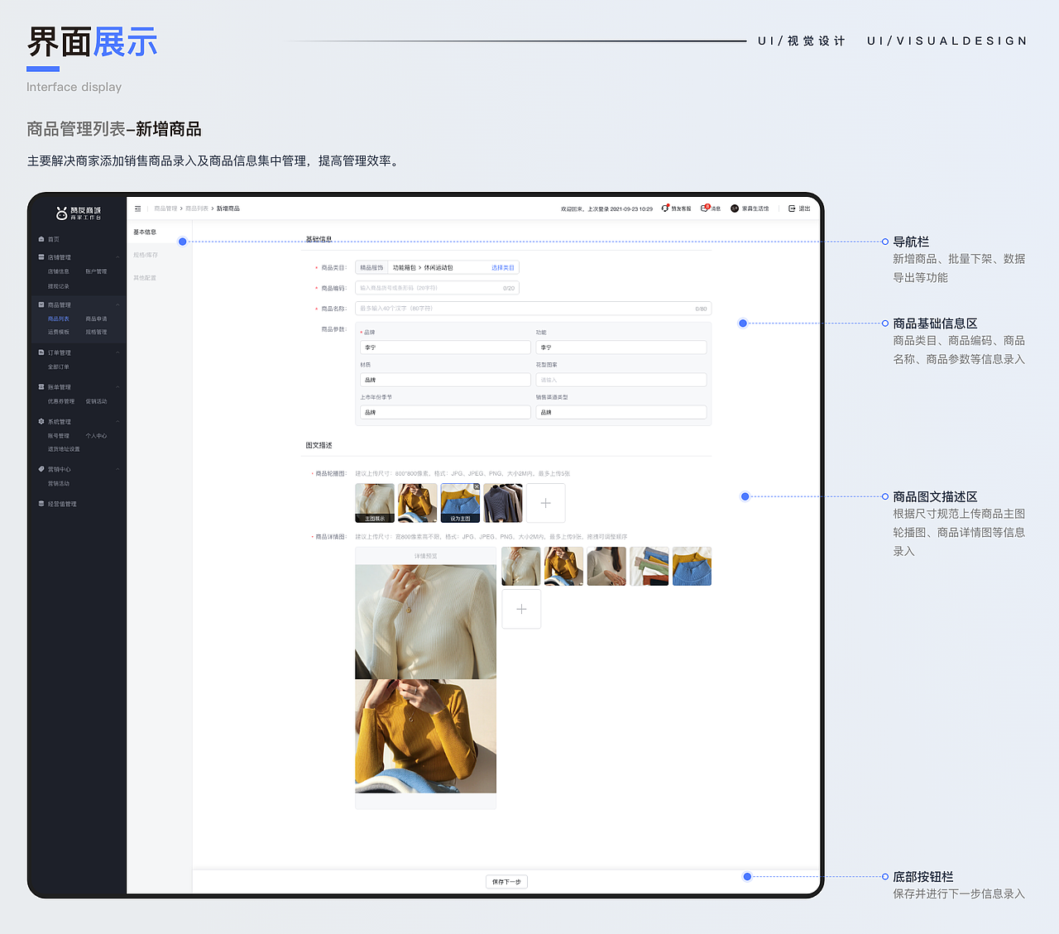Image resolution: width=1059 pixels, height=934 pixels.
Task: Collapse the 订单管理 menu chevron
Action: (x=117, y=352)
